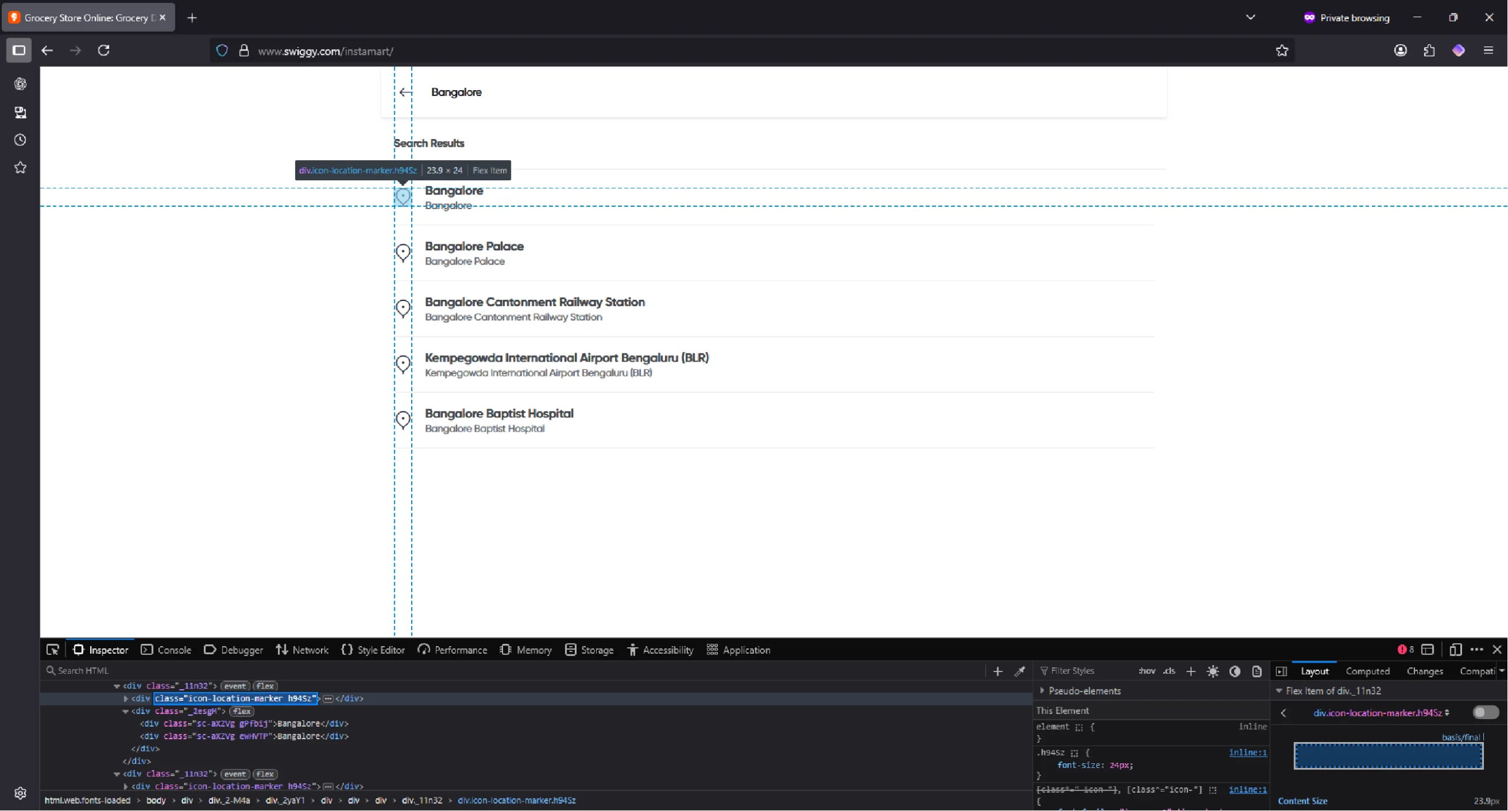Show more sidebar tabs dropdown after Compatibility
The width and height of the screenshot is (1508, 811).
1502,671
